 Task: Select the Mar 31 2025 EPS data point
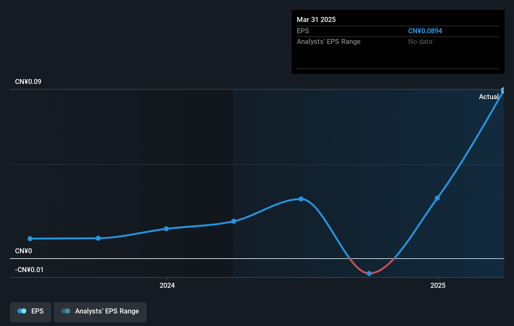click(503, 90)
